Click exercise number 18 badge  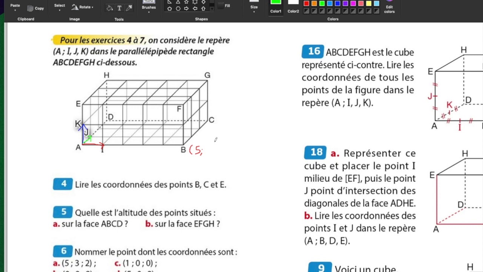[x=315, y=152]
